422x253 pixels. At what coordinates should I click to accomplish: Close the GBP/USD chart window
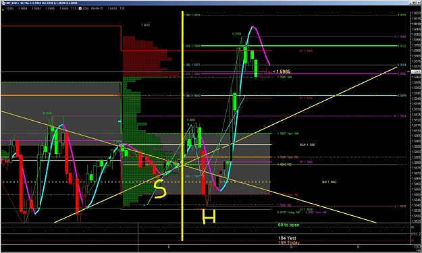point(419,3)
